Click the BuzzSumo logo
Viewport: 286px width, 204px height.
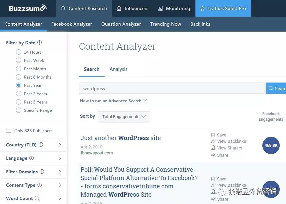(x=28, y=8)
